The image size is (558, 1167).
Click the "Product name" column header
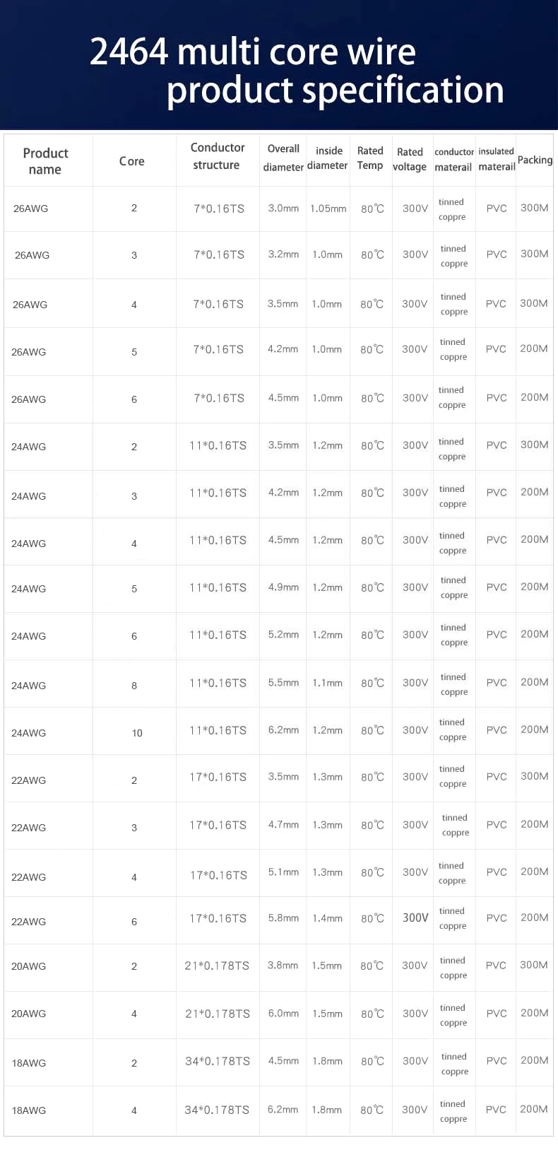pos(45,161)
